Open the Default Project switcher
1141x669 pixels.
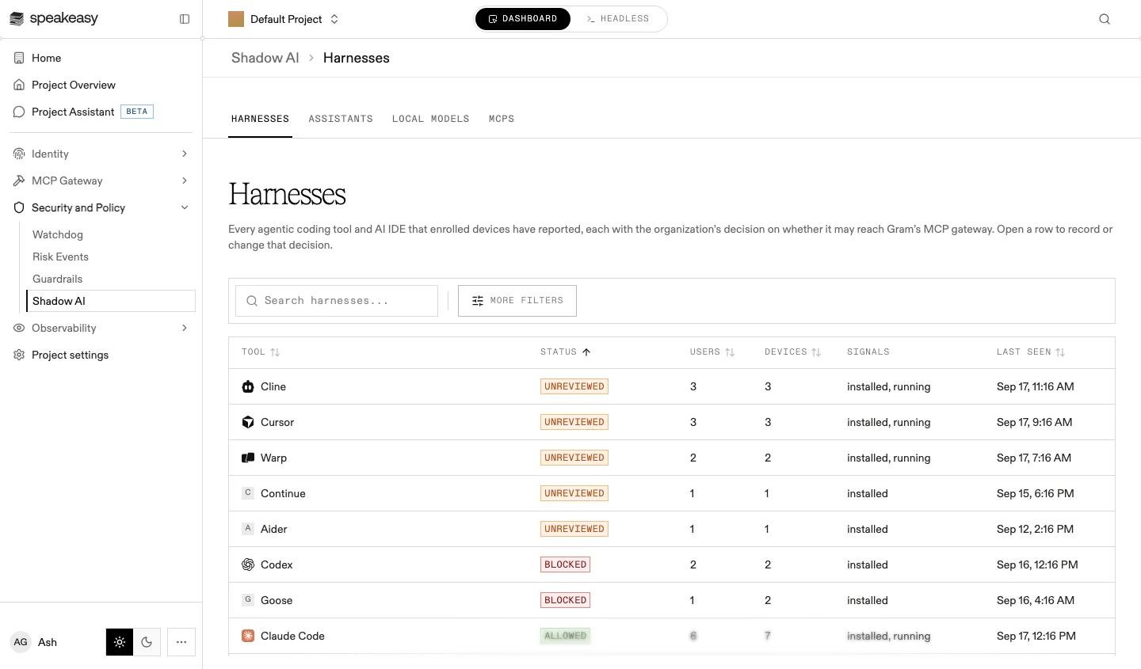tap(284, 19)
